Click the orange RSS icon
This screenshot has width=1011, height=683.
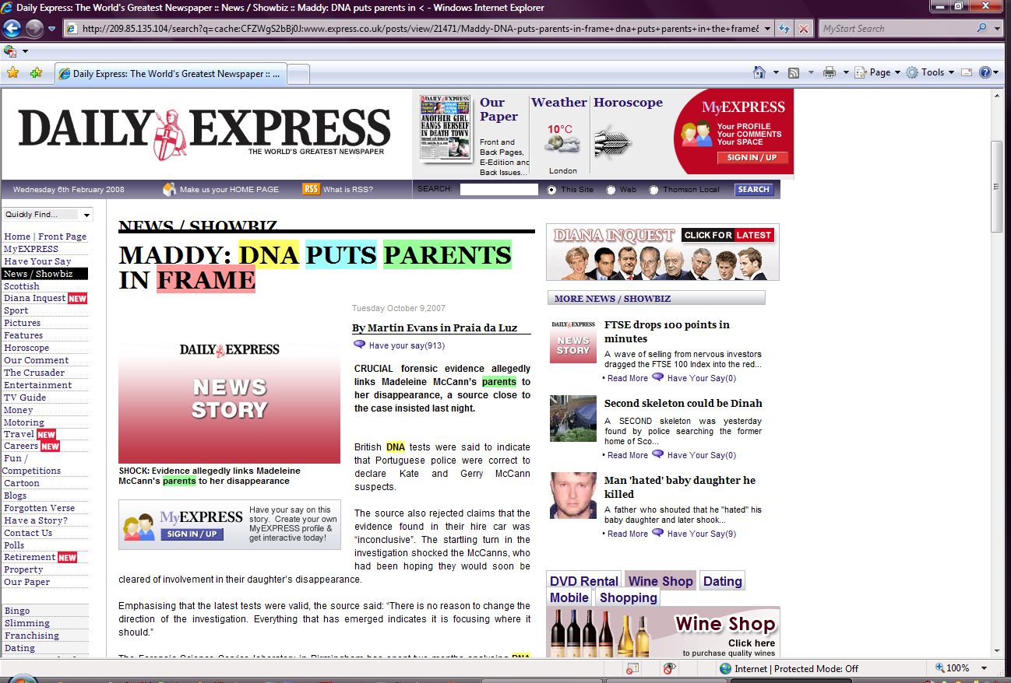(x=311, y=189)
